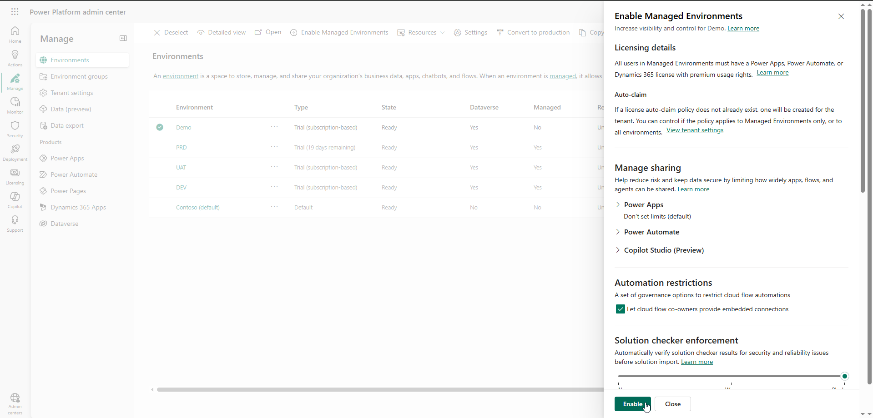Expand the Power Apps sharing section
Image resolution: width=873 pixels, height=418 pixels.
click(x=618, y=204)
